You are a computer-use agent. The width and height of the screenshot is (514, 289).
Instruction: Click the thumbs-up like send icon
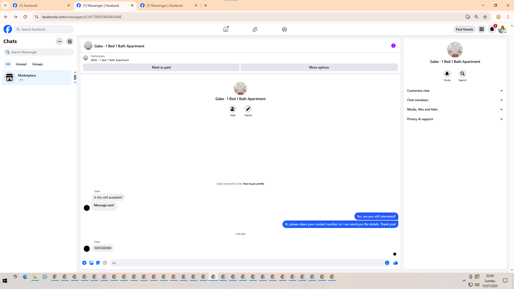[x=395, y=263]
